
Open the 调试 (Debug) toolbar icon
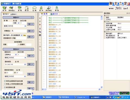tap(27, 9)
